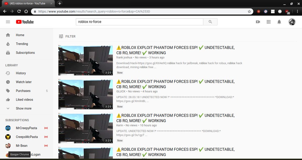Open the CreepsMcPasta subscription channel
The width and height of the screenshot is (302, 160).
tap(26, 137)
